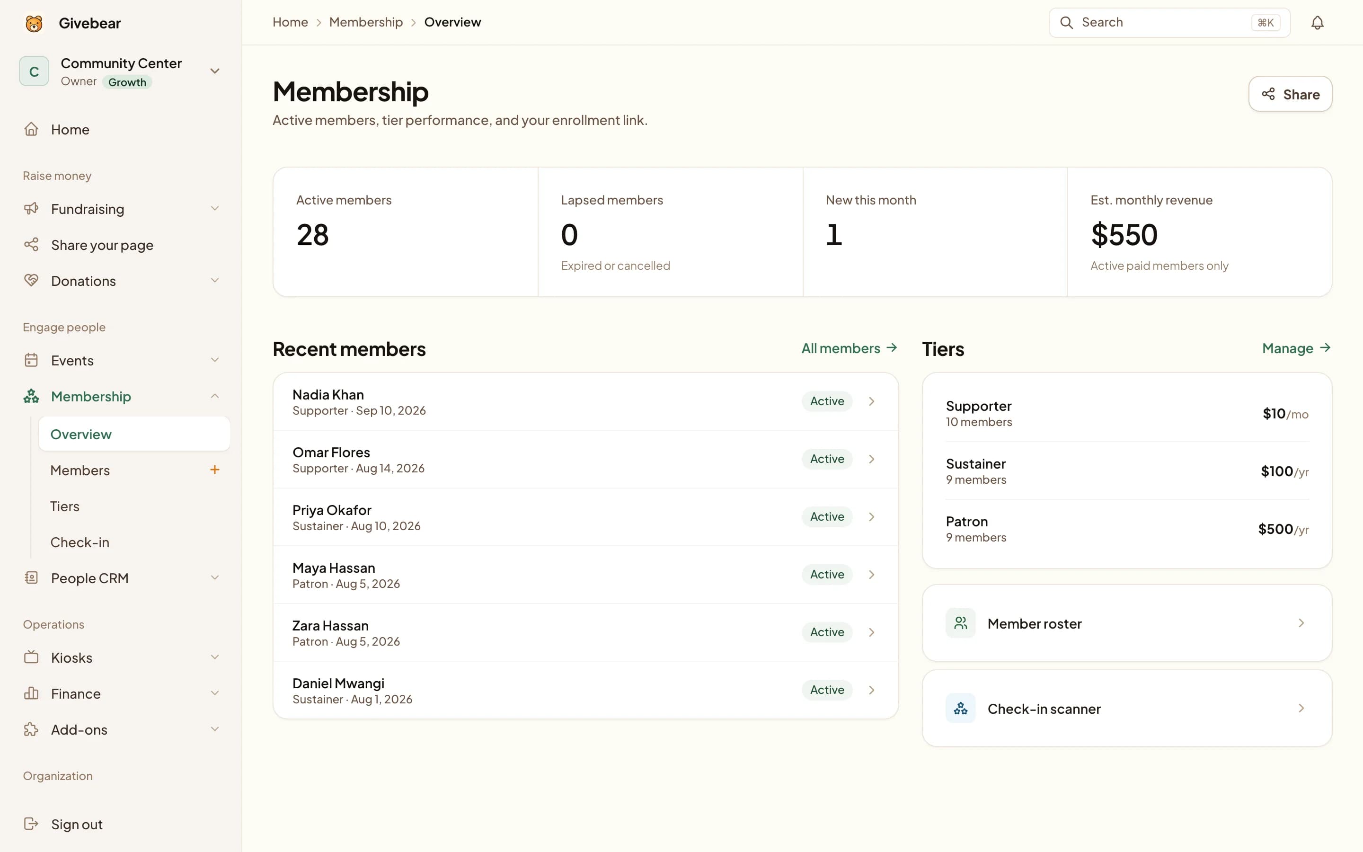Image resolution: width=1363 pixels, height=852 pixels.
Task: Click the Membership sidebar icon
Action: coord(31,396)
